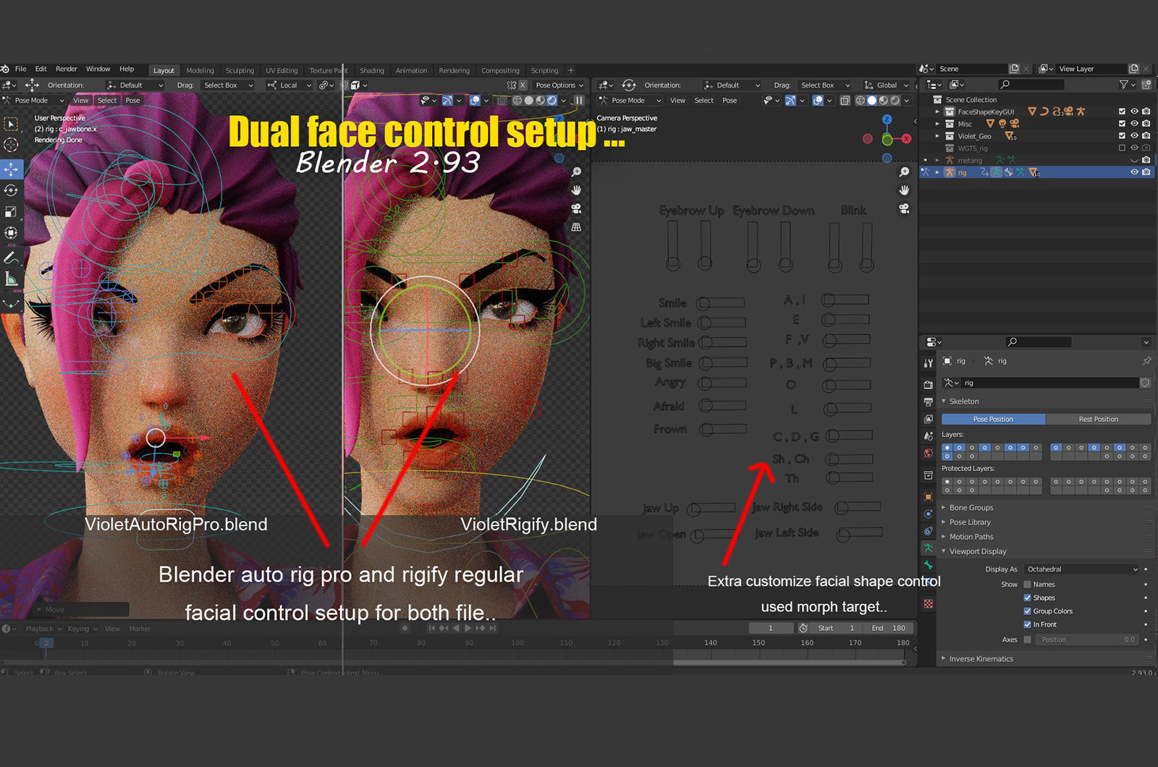Expand the Inverse Kinematics panel

(x=981, y=659)
